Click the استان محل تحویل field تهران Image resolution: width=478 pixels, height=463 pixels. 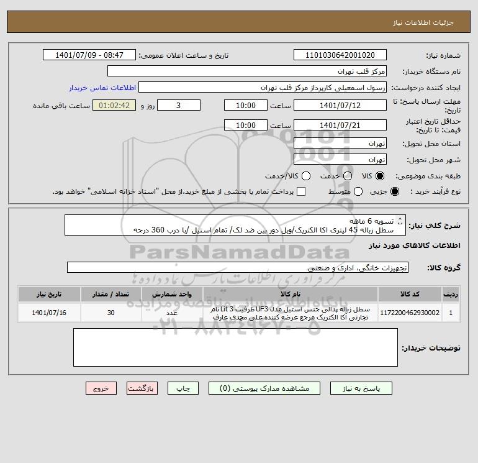pos(340,144)
